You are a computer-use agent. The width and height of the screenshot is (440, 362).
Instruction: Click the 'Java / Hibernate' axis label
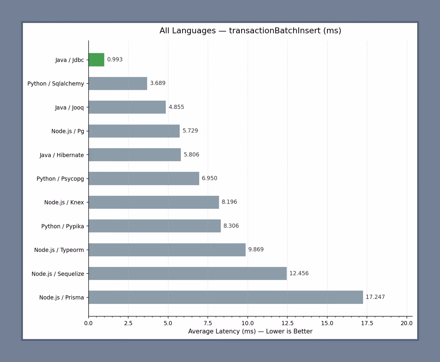pos(62,155)
